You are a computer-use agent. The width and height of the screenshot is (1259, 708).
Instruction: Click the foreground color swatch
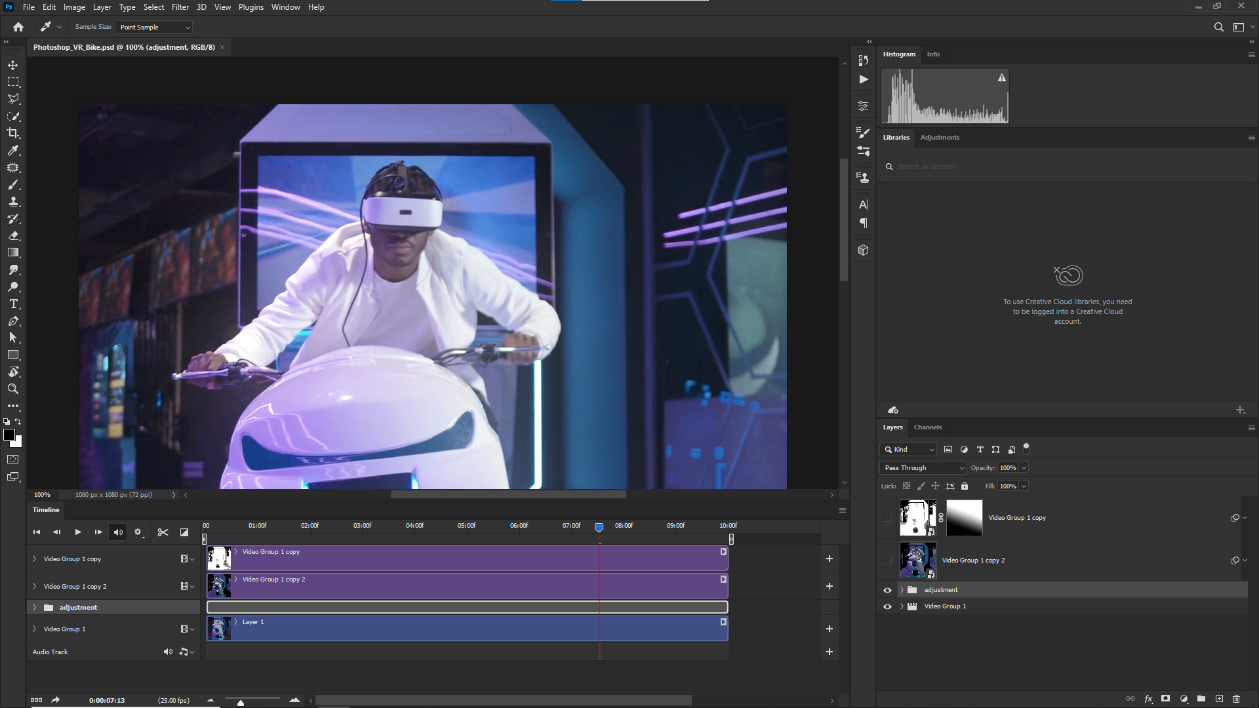click(x=9, y=435)
